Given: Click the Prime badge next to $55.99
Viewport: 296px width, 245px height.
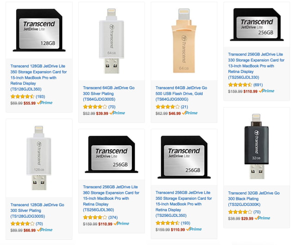Looking at the screenshot, I should tap(45, 102).
